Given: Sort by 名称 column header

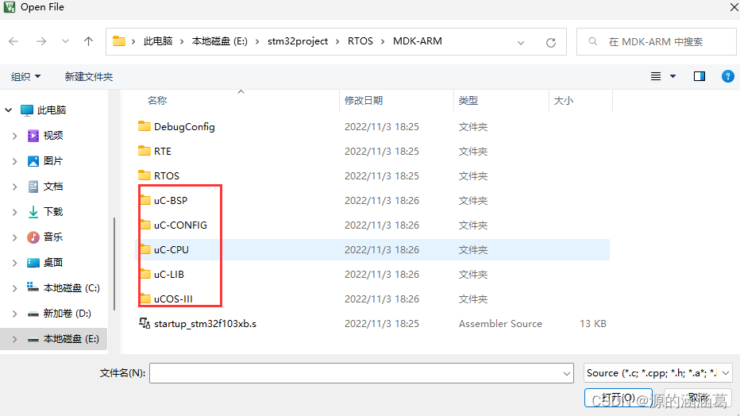Looking at the screenshot, I should tap(157, 101).
